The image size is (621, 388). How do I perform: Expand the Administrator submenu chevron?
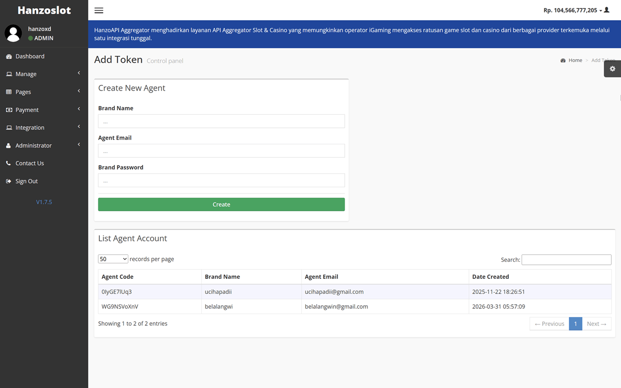tap(79, 145)
